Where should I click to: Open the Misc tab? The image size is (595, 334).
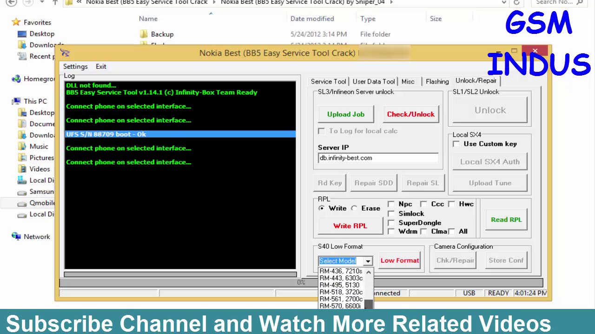408,81
